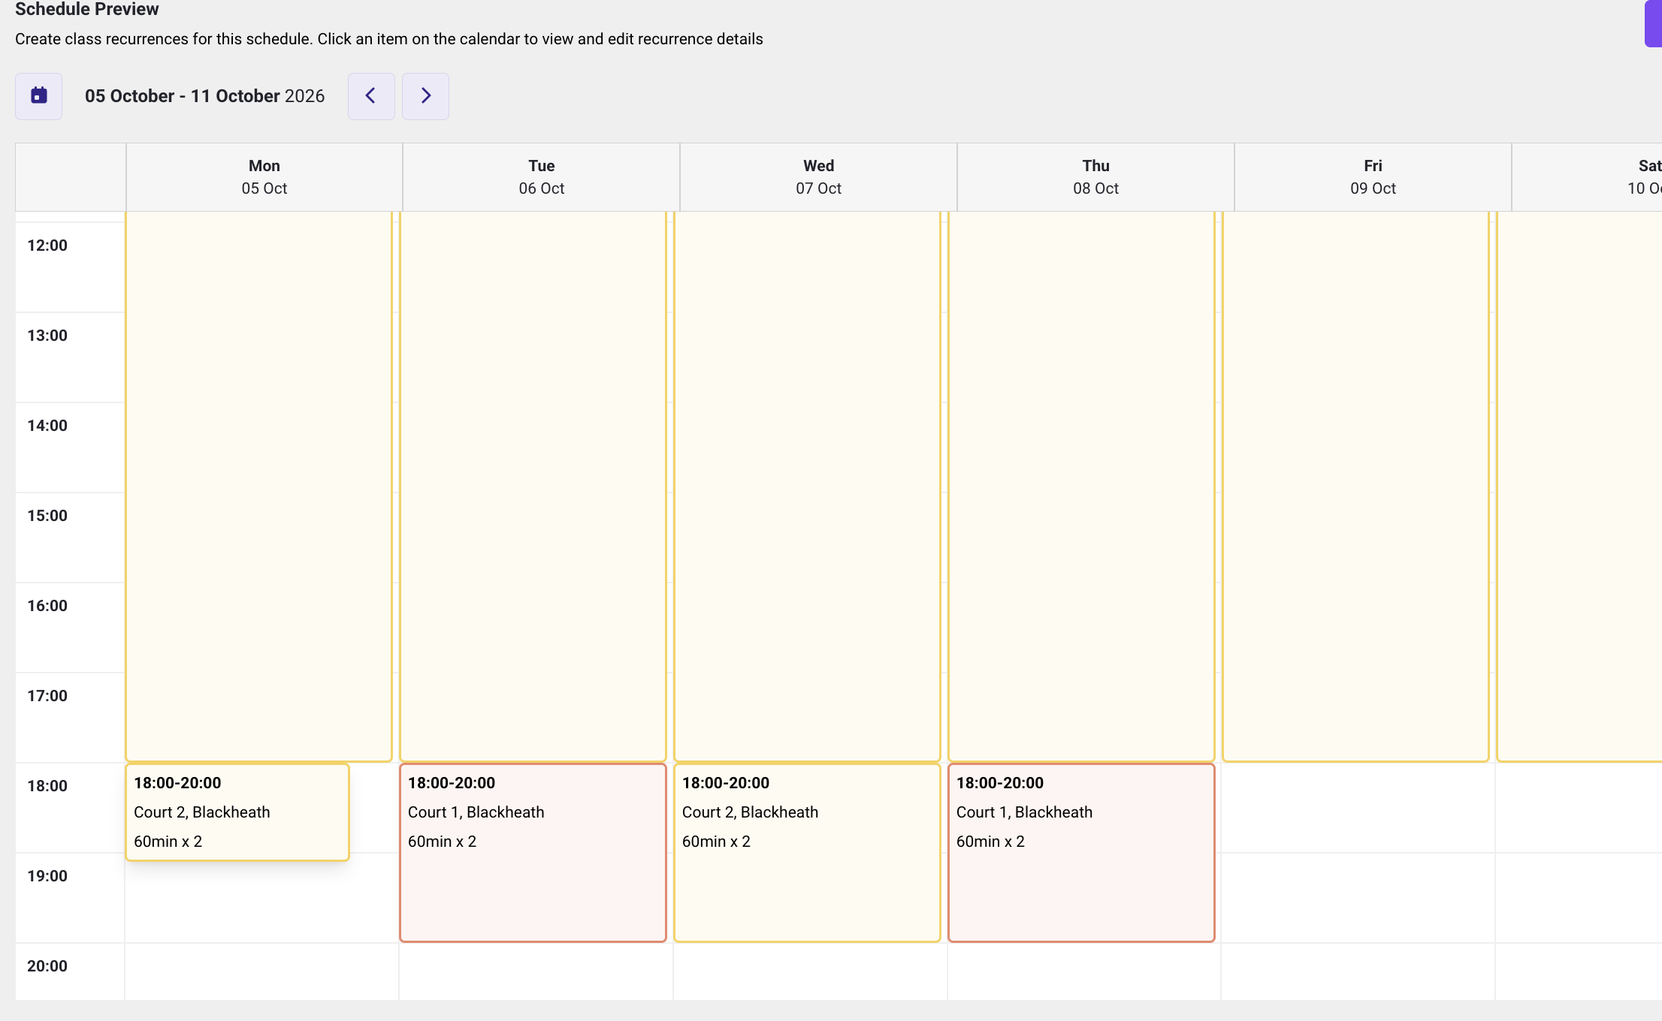This screenshot has height=1021, width=1662.
Task: Open the Friday all-day yellow block
Action: point(1355,486)
